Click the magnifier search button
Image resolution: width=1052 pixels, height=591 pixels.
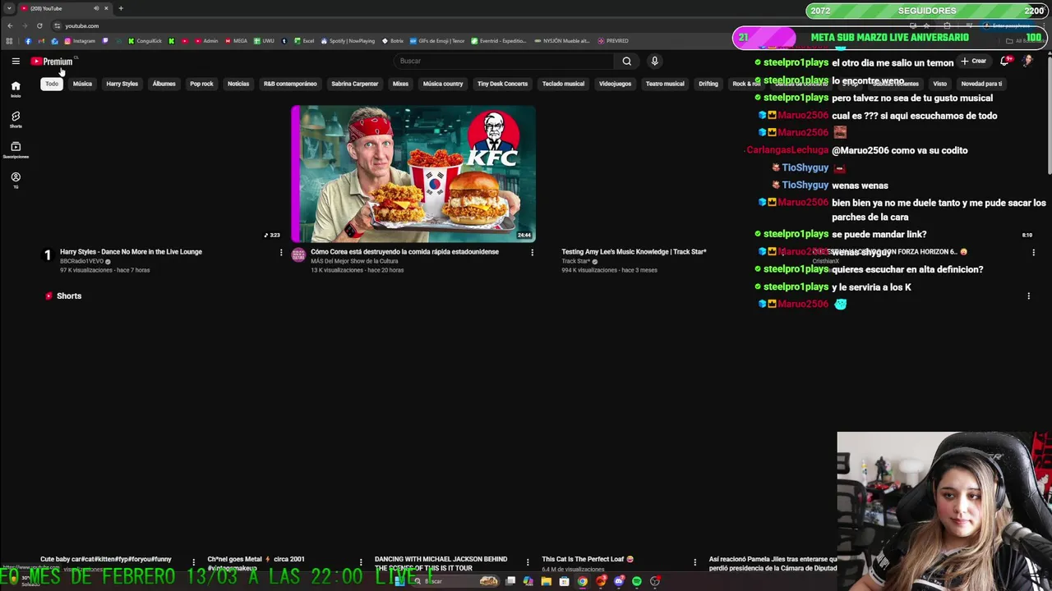(626, 61)
